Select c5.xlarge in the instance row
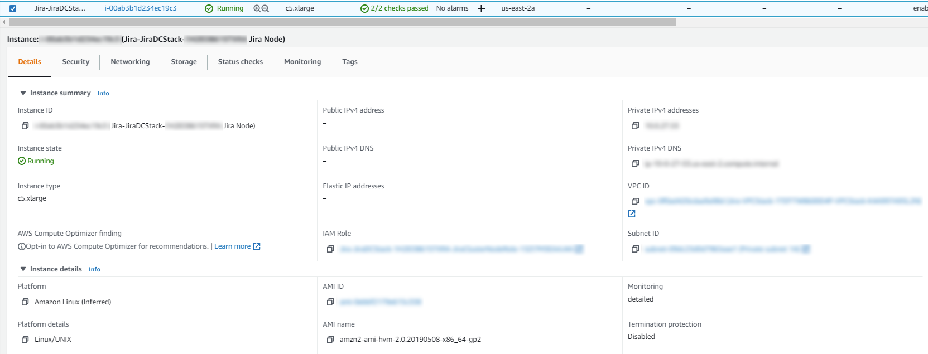The width and height of the screenshot is (928, 354). click(x=300, y=8)
